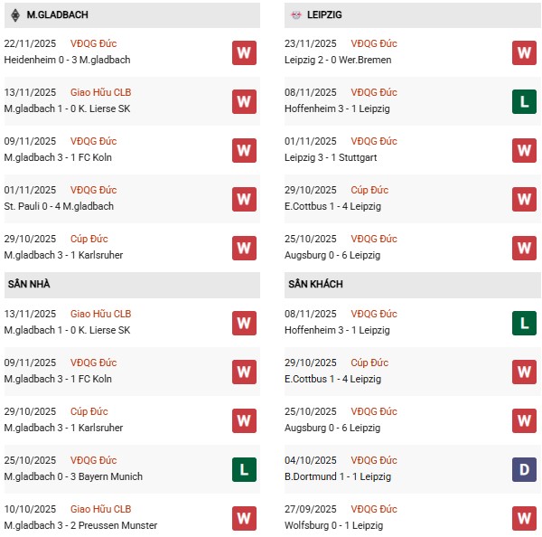
Task: Click the M.Gladbach club crest icon
Action: tap(14, 14)
